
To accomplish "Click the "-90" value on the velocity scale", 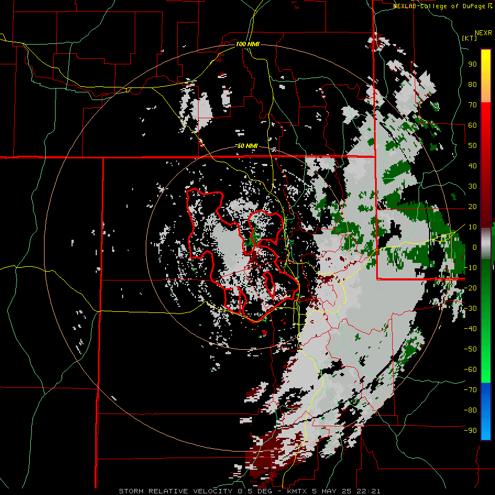I will pos(470,431).
